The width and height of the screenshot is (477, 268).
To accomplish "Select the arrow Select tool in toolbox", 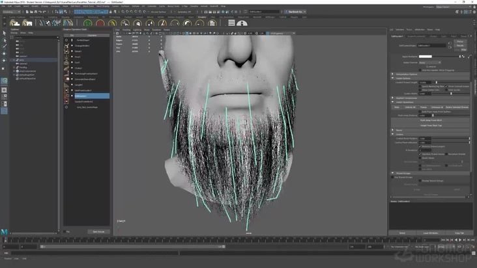I will [x=5, y=33].
